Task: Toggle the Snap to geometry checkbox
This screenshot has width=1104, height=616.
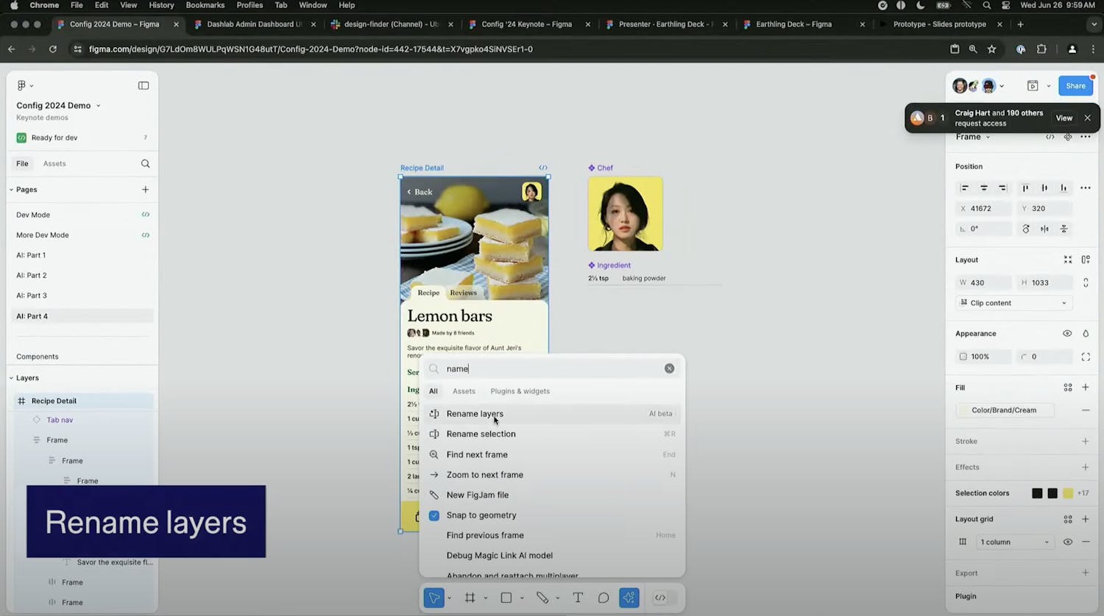Action: click(x=434, y=515)
